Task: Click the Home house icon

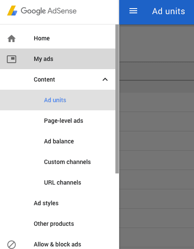Action: point(12,39)
